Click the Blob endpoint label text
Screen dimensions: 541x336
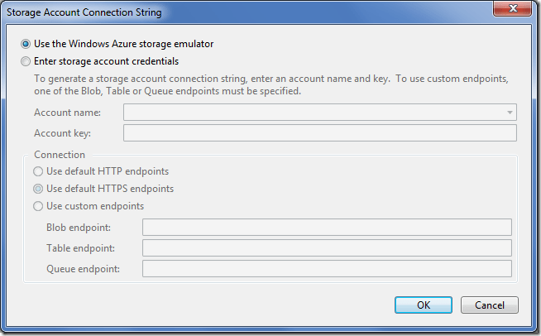pyautogui.click(x=79, y=228)
